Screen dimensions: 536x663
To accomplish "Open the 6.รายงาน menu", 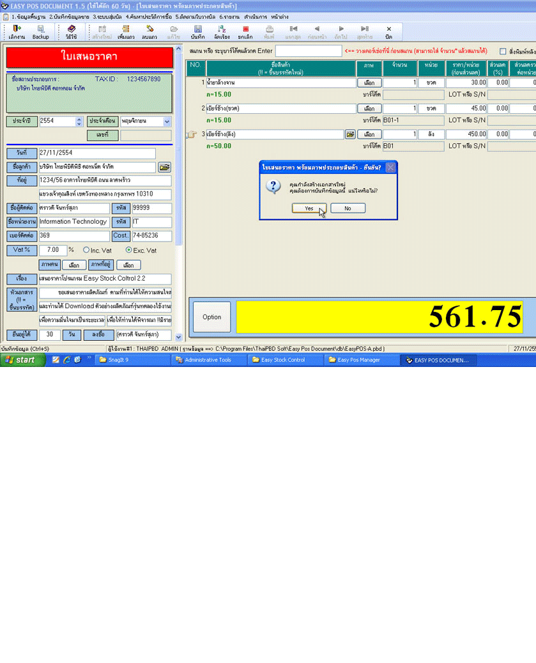I will pos(228,16).
